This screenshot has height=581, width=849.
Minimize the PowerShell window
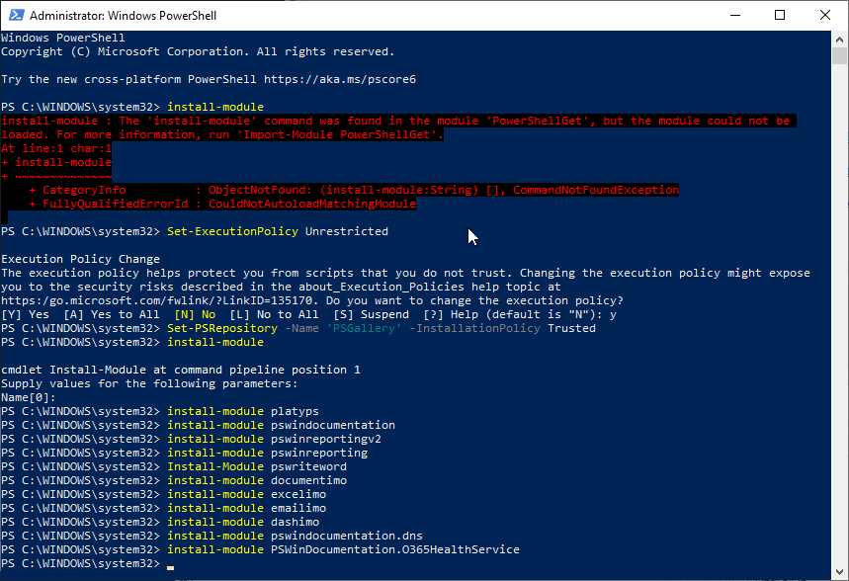(x=736, y=15)
